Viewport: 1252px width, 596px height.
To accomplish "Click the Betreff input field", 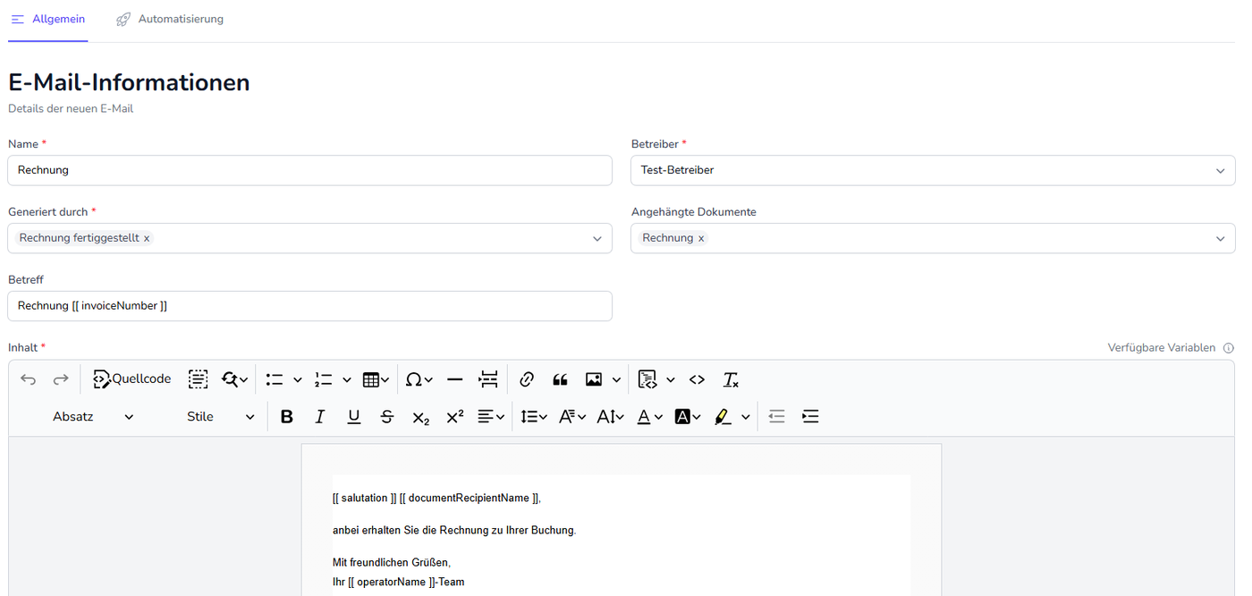I will coord(309,306).
